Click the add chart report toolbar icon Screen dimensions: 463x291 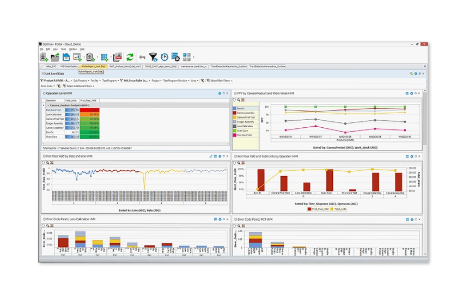point(77,57)
